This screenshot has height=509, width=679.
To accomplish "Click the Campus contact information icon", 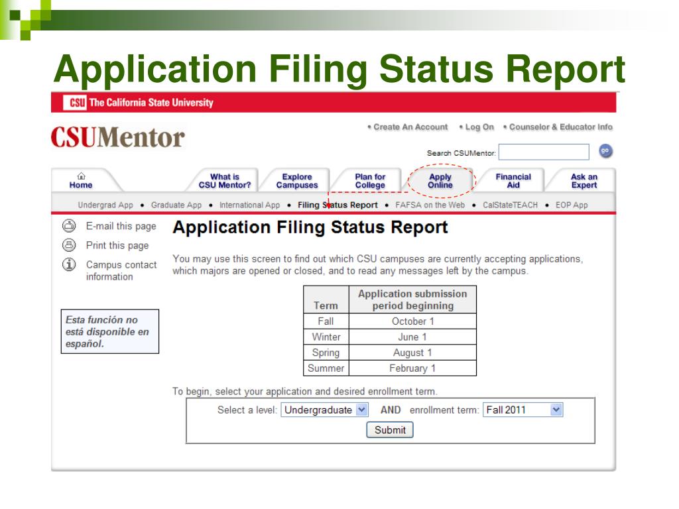I will pos(69,264).
